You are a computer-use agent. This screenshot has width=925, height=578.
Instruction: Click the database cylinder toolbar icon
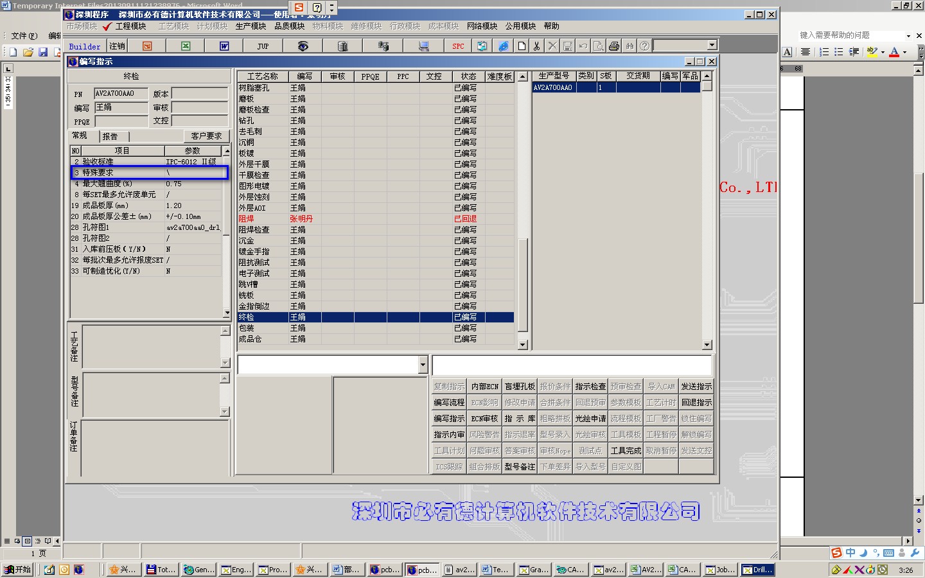[x=342, y=46]
